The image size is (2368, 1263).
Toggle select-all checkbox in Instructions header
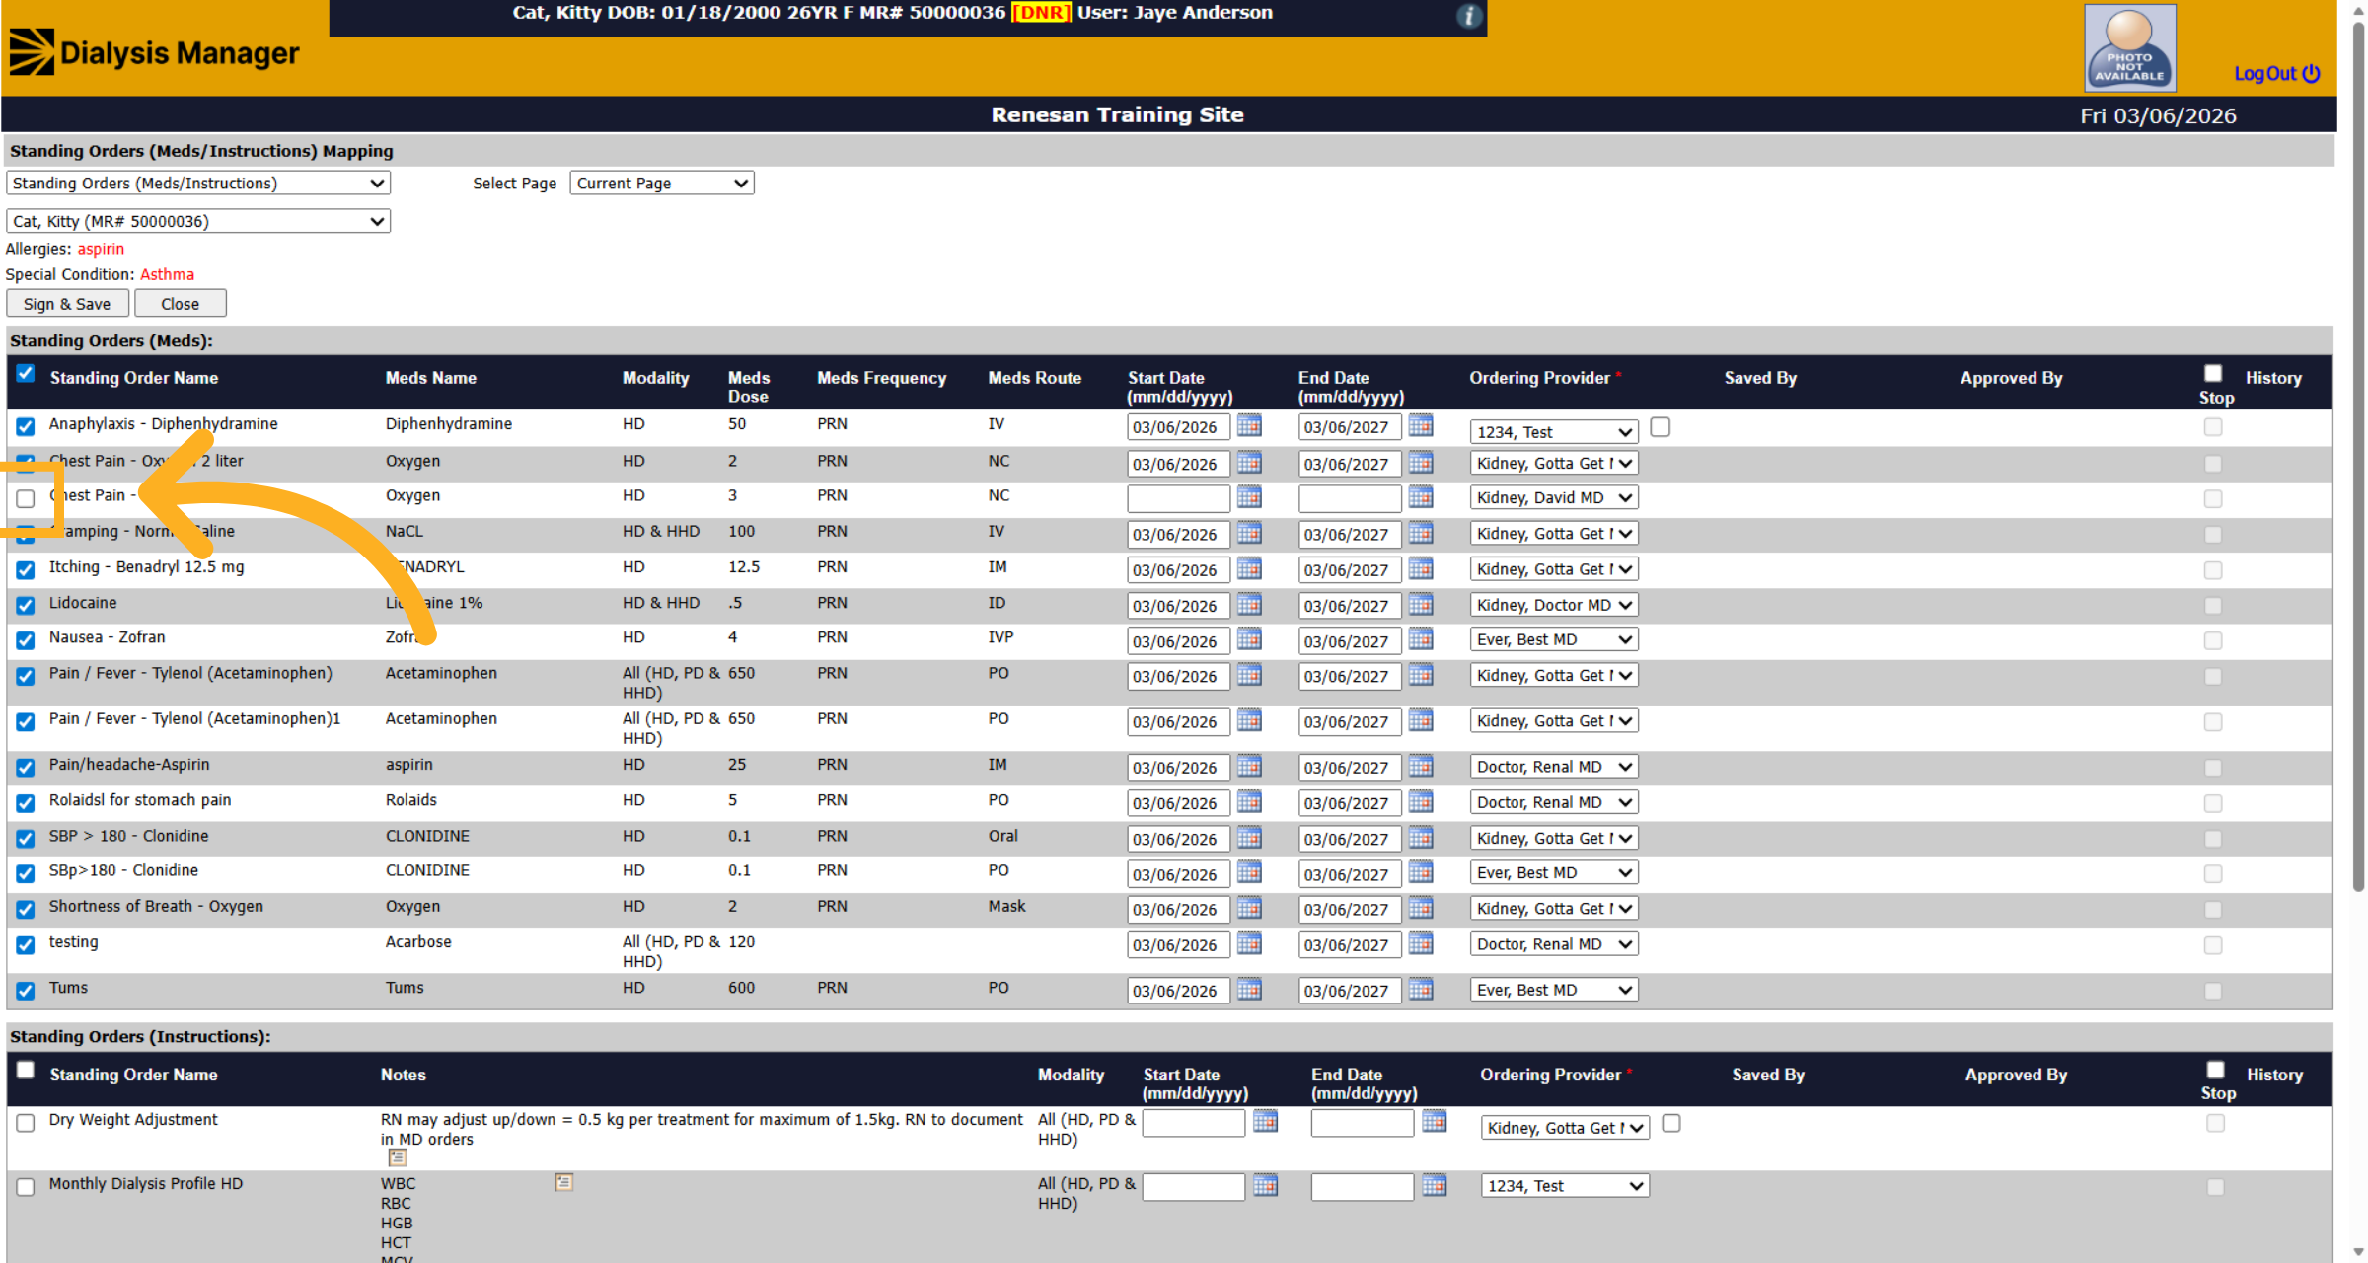(x=26, y=1071)
